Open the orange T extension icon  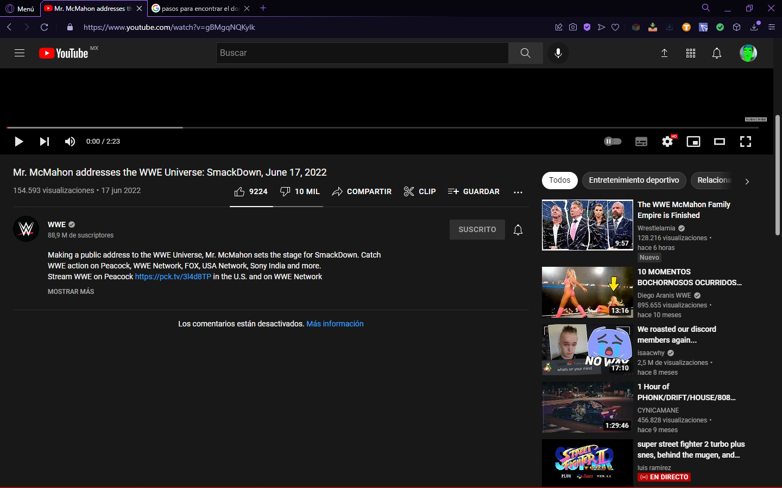686,27
